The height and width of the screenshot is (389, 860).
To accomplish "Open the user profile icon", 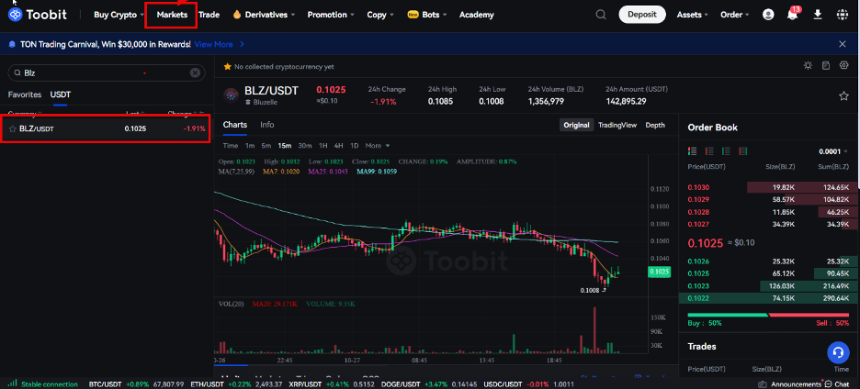I will [x=768, y=15].
